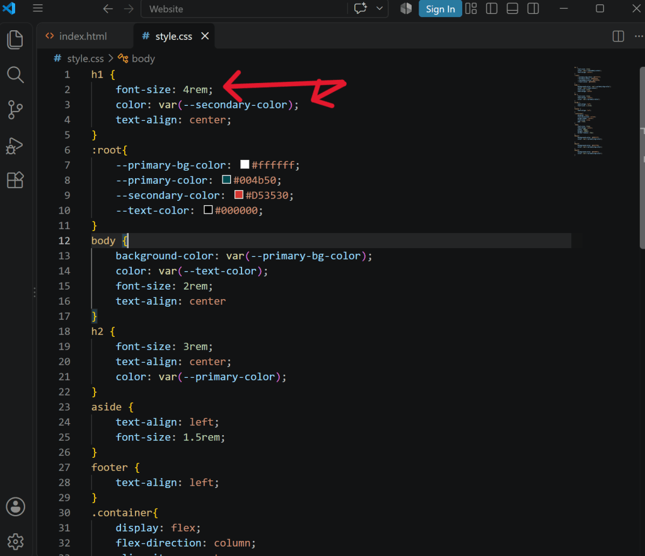Open the Search view in activity bar
645x556 pixels.
tap(15, 75)
